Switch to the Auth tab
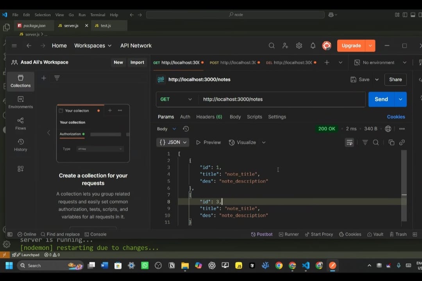 point(185,117)
